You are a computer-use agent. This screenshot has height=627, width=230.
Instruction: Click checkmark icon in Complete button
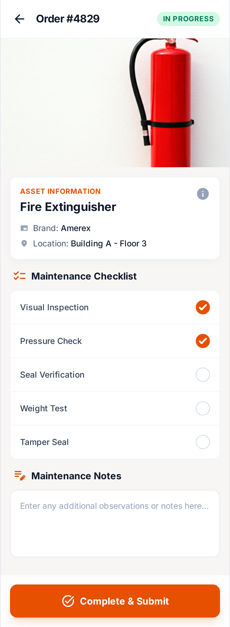[68, 601]
